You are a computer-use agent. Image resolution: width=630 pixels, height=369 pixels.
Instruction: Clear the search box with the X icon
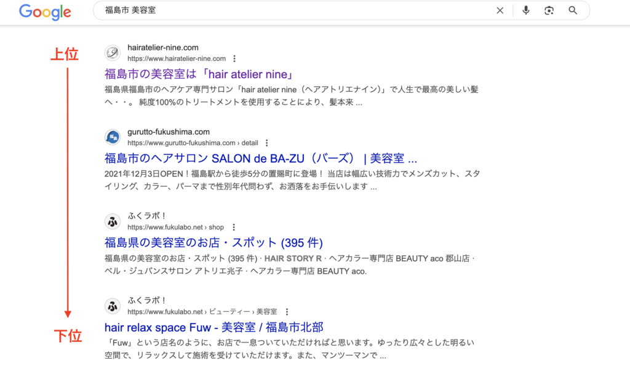pyautogui.click(x=500, y=10)
